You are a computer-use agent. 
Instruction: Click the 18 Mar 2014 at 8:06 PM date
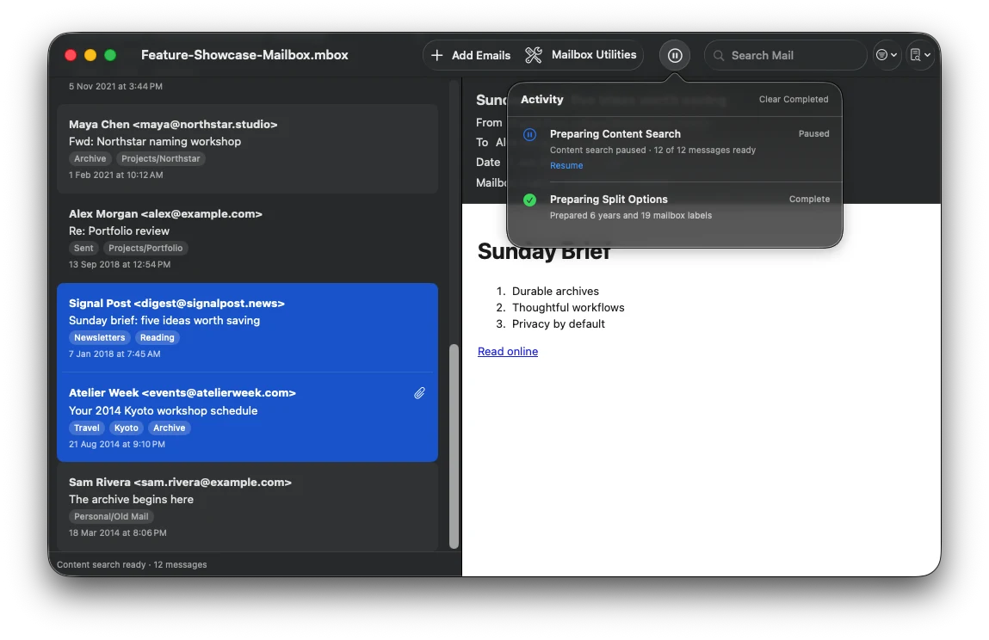tap(118, 533)
